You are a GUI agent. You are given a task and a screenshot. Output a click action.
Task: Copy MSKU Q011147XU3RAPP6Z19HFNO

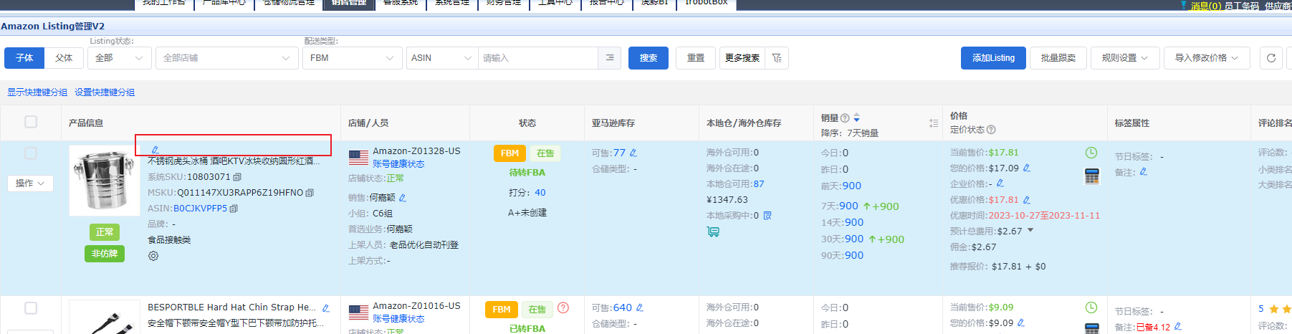click(x=310, y=193)
